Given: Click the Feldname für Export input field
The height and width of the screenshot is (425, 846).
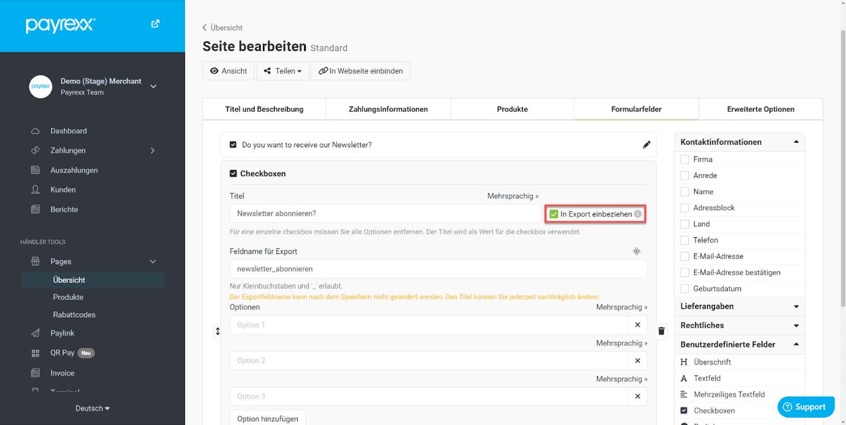Looking at the screenshot, I should tap(438, 269).
